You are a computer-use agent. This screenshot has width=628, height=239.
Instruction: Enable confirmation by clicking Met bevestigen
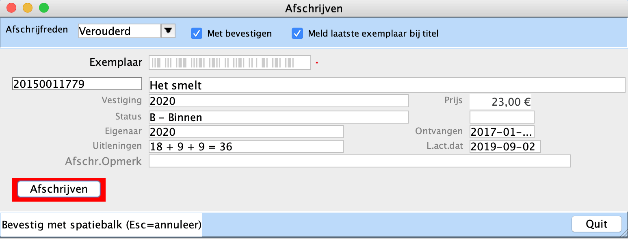point(197,34)
